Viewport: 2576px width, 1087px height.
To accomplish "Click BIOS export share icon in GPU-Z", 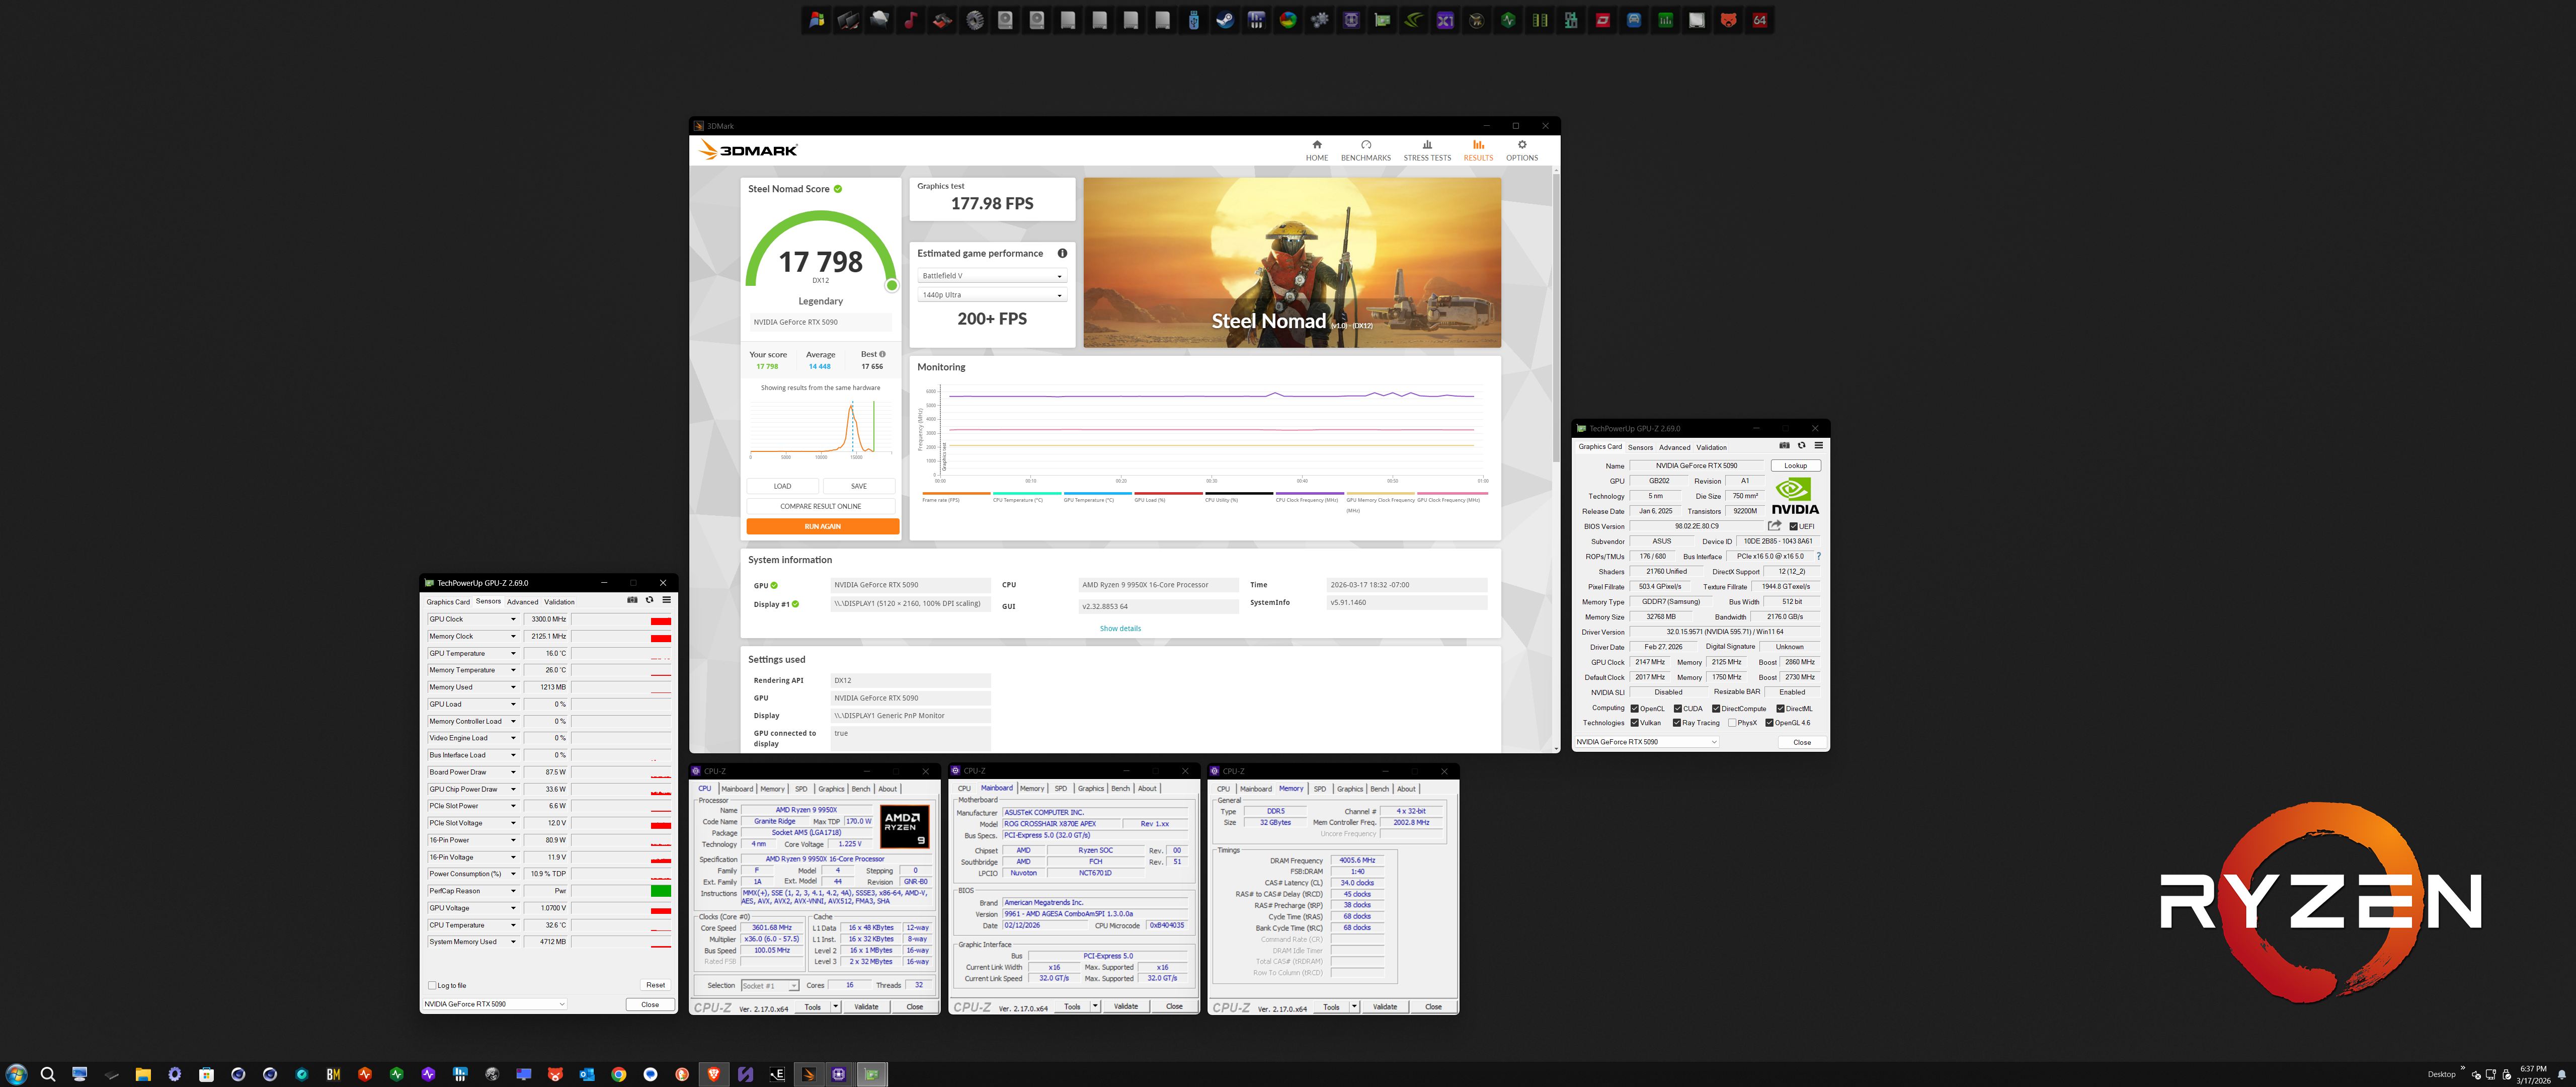I will pos(1774,526).
